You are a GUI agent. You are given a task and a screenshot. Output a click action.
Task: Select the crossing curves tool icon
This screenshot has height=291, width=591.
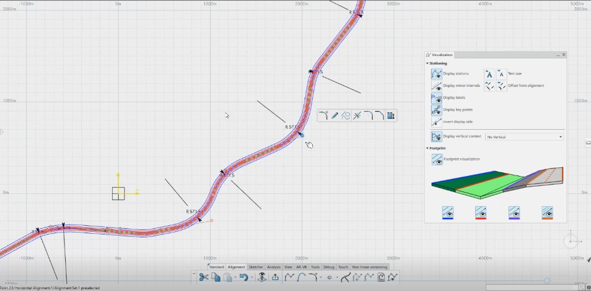[x=345, y=277]
